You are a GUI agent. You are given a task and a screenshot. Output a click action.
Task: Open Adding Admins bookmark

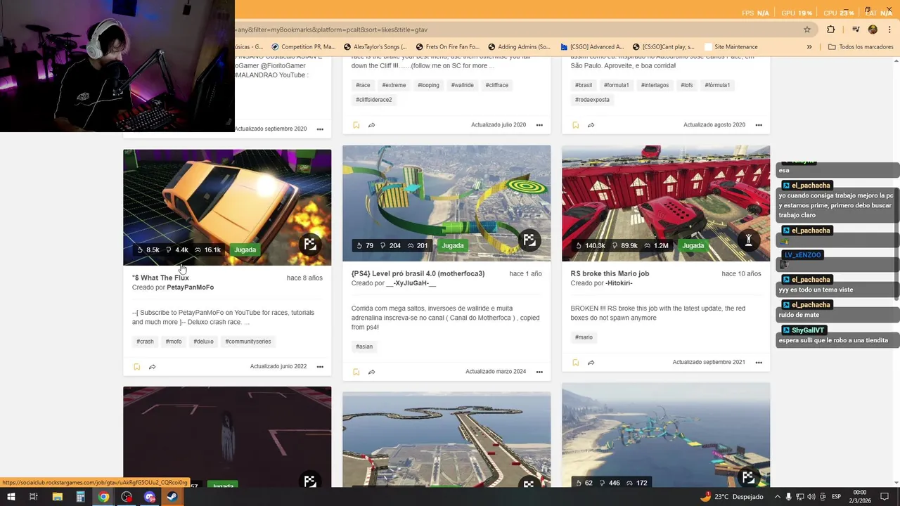click(519, 47)
